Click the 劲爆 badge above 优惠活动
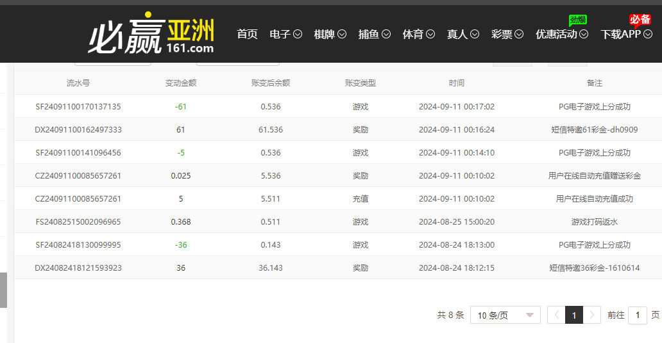 click(578, 20)
